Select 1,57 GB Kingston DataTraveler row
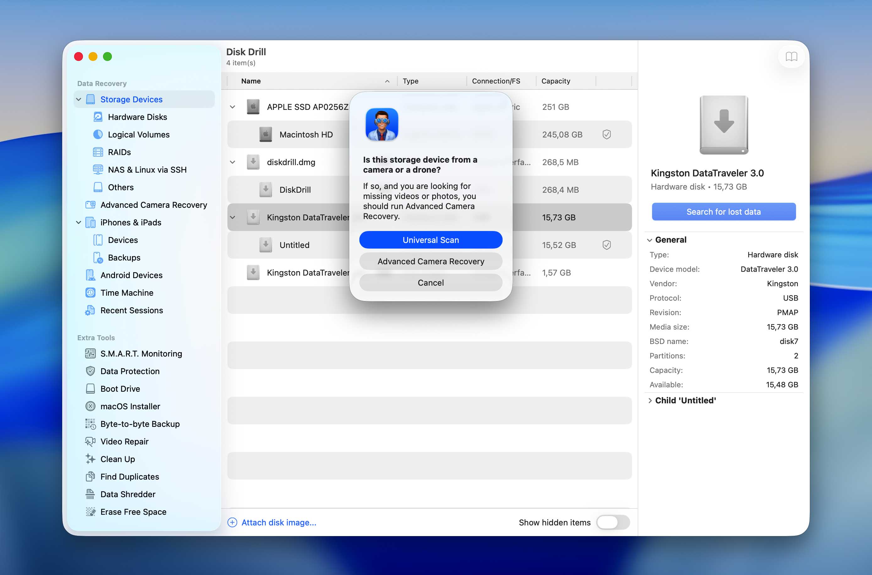This screenshot has width=872, height=575. coord(429,273)
